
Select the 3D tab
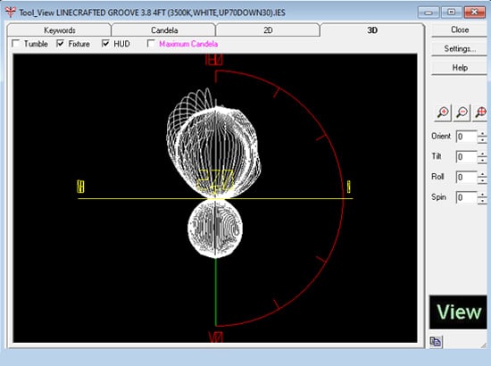click(x=372, y=30)
